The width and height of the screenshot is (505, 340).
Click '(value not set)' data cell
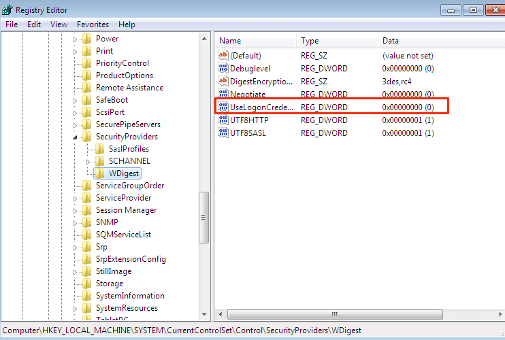408,56
